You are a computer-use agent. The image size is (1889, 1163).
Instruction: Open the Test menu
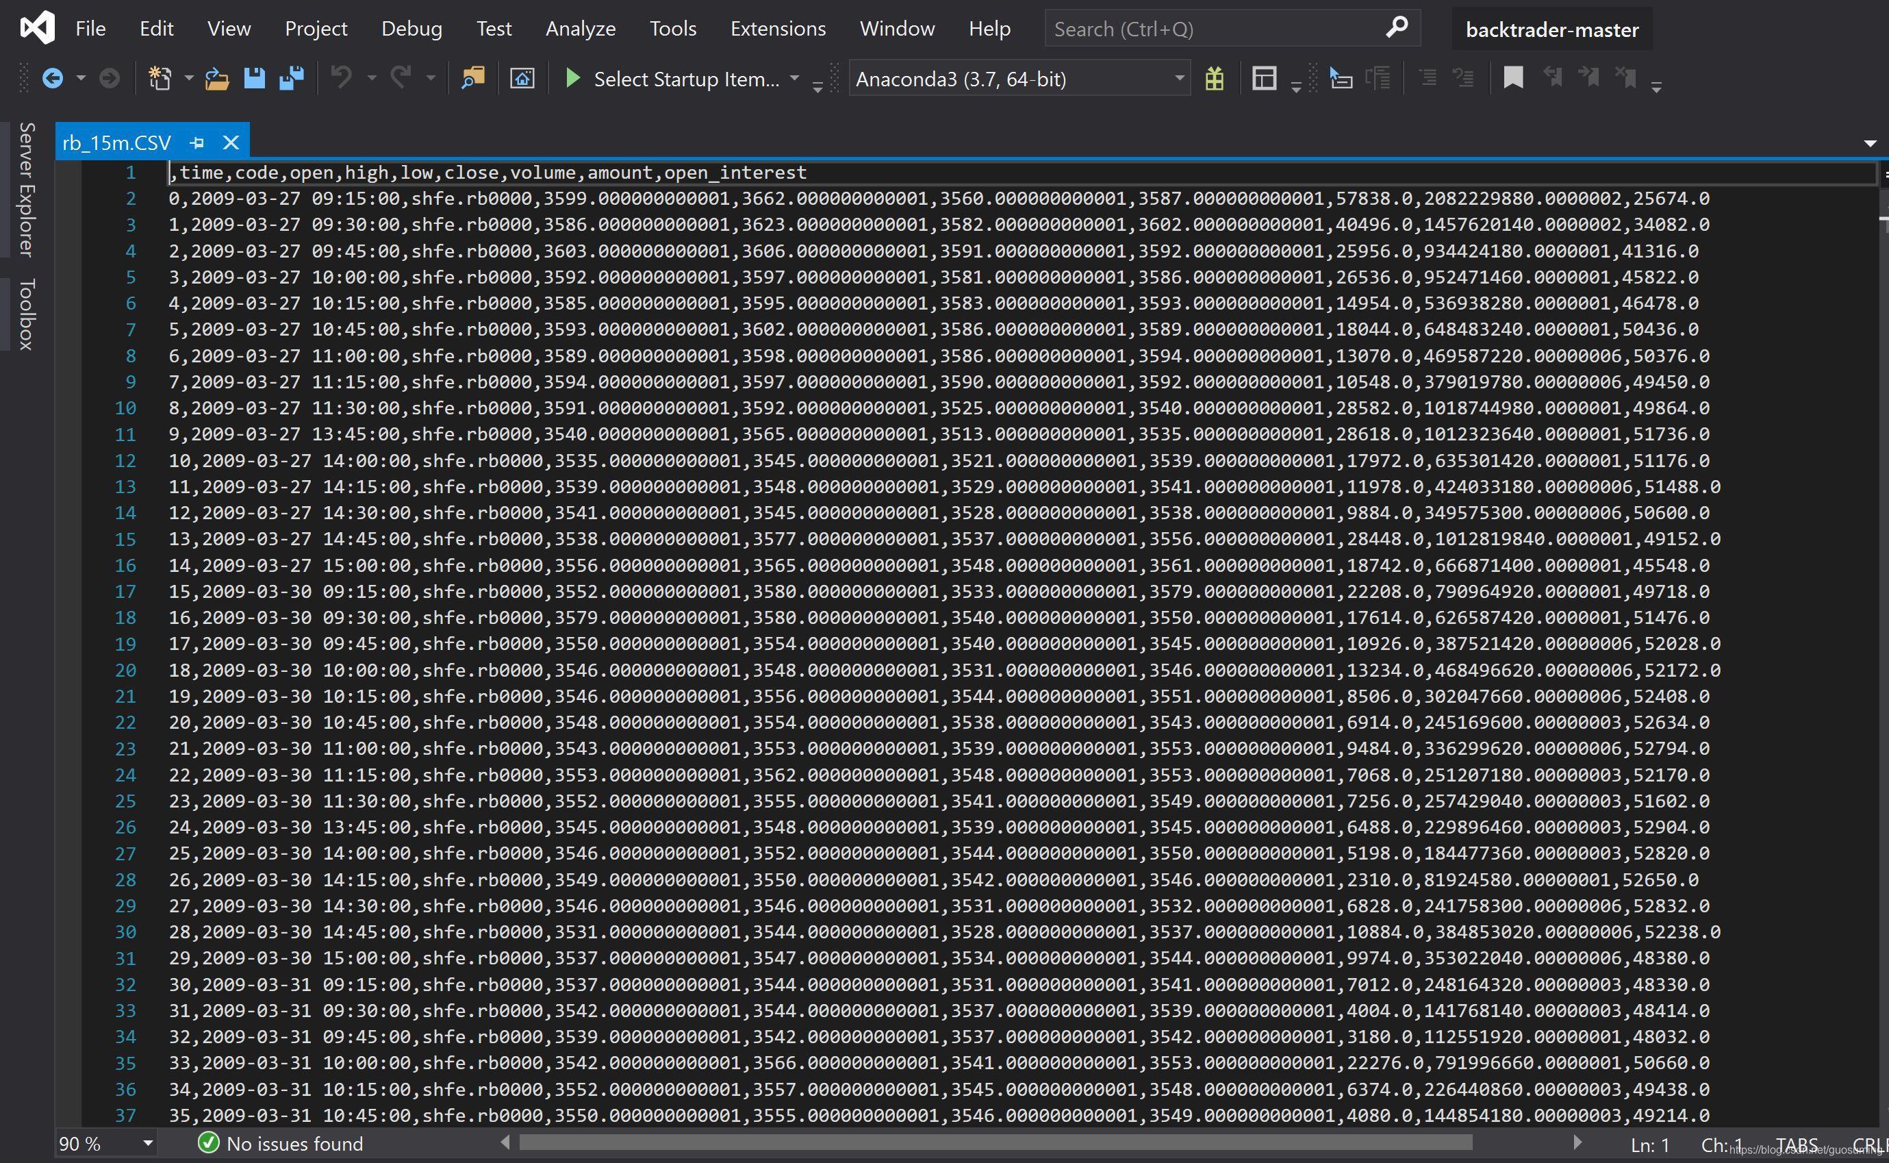click(x=494, y=29)
